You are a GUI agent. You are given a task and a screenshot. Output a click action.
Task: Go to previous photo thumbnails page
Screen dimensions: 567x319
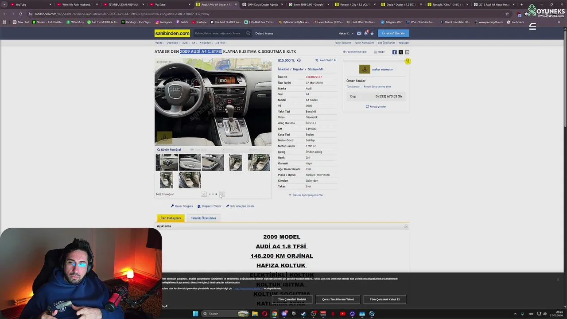pyautogui.click(x=204, y=194)
